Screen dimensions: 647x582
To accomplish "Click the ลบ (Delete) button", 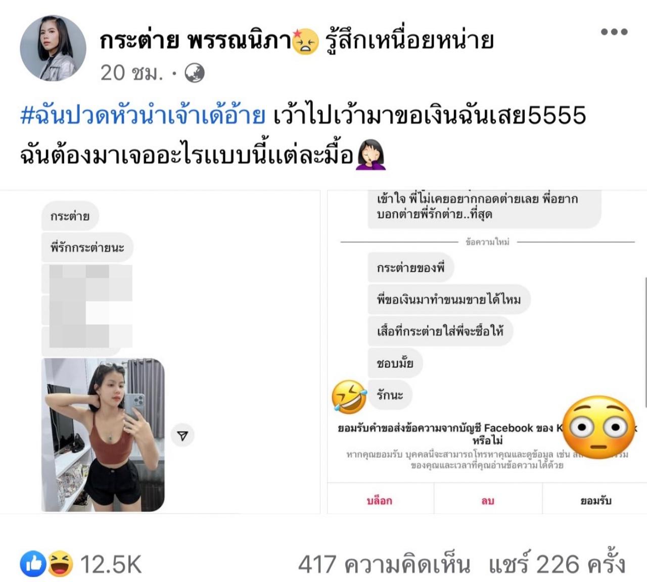I will pyautogui.click(x=487, y=500).
